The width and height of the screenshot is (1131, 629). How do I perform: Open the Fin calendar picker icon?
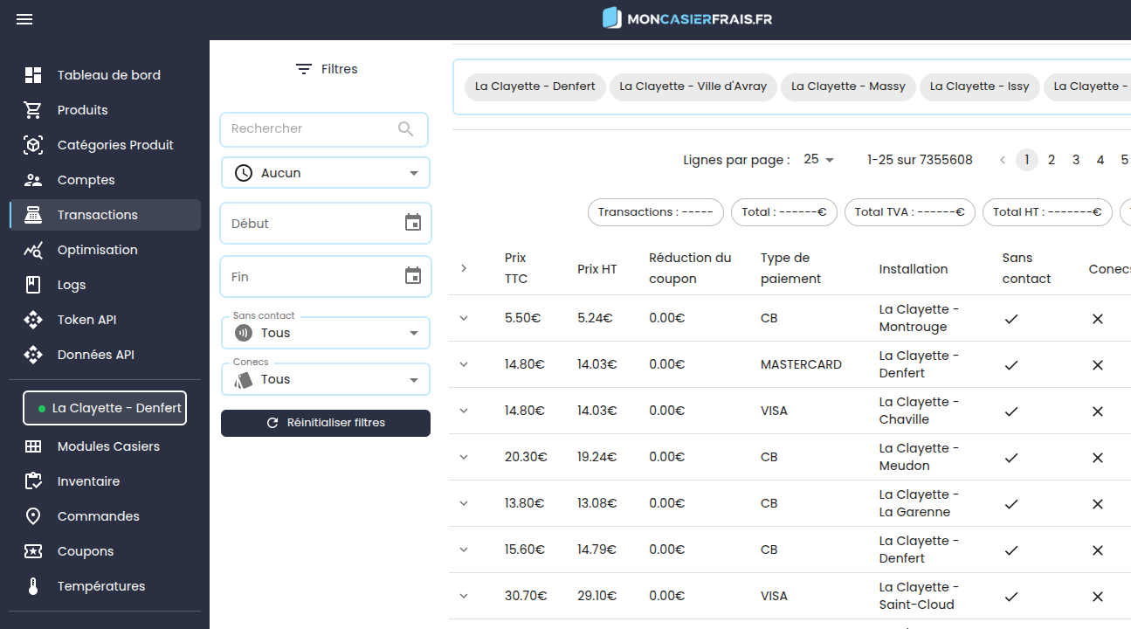pos(413,276)
